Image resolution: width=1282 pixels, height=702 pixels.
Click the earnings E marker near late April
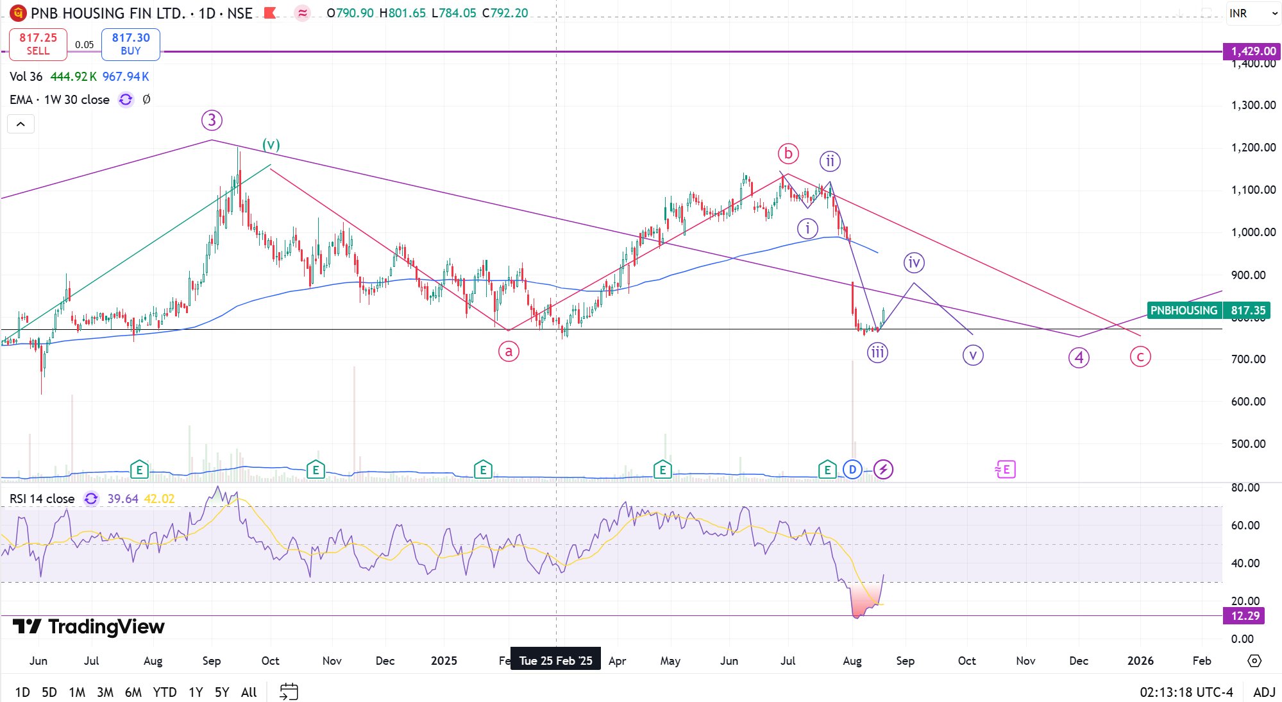662,470
